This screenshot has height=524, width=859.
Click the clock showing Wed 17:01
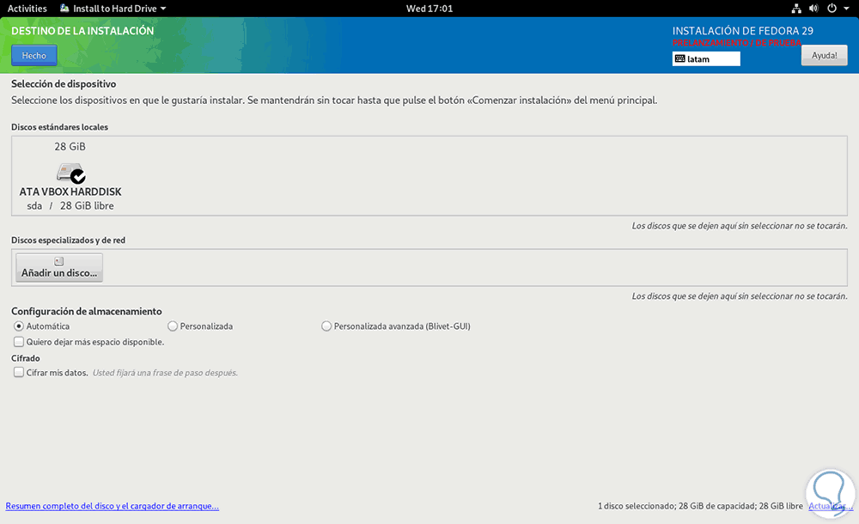click(x=429, y=9)
